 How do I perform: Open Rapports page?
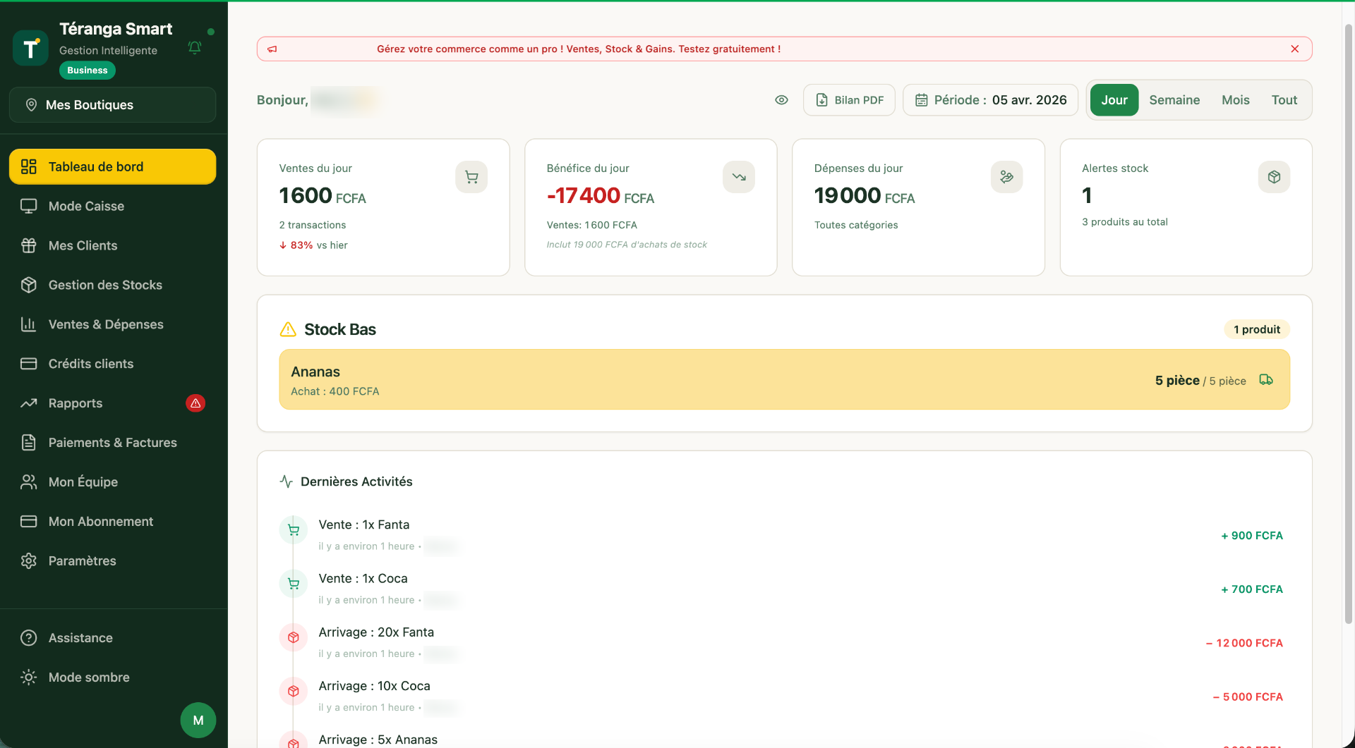click(x=113, y=403)
